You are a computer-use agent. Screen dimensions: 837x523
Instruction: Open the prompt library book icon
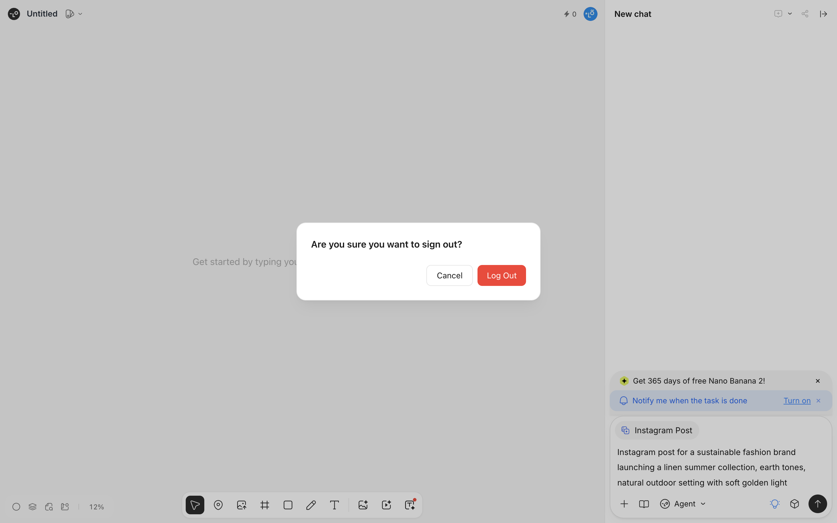(x=644, y=504)
